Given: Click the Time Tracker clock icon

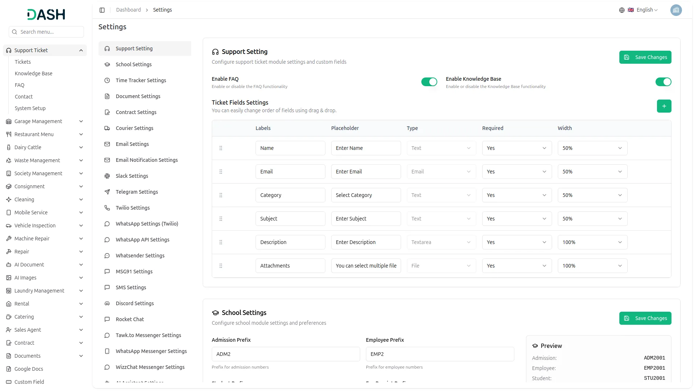Looking at the screenshot, I should (107, 80).
